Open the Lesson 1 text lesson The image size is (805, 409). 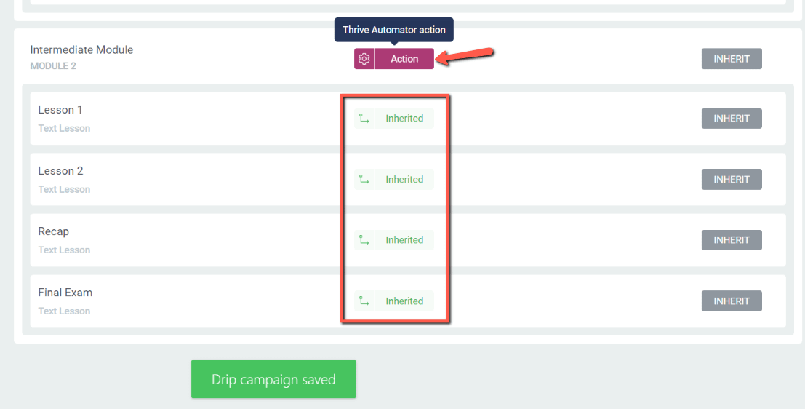[60, 109]
